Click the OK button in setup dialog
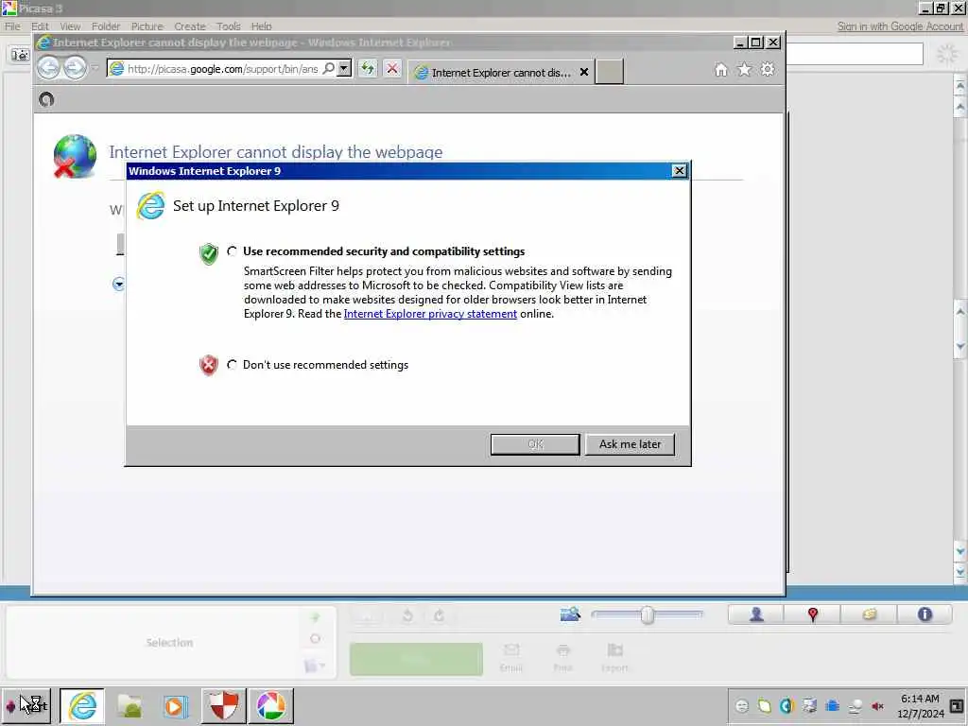The image size is (968, 726). click(x=535, y=444)
